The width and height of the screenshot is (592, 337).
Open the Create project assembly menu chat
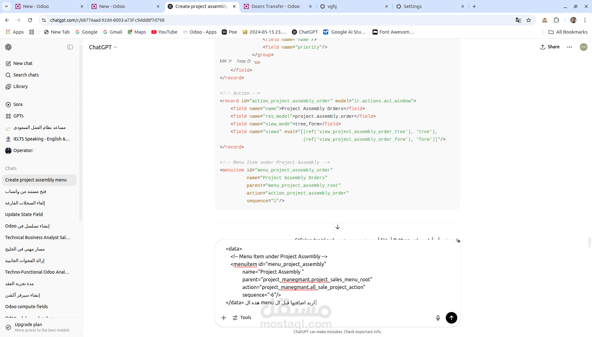tap(39, 180)
